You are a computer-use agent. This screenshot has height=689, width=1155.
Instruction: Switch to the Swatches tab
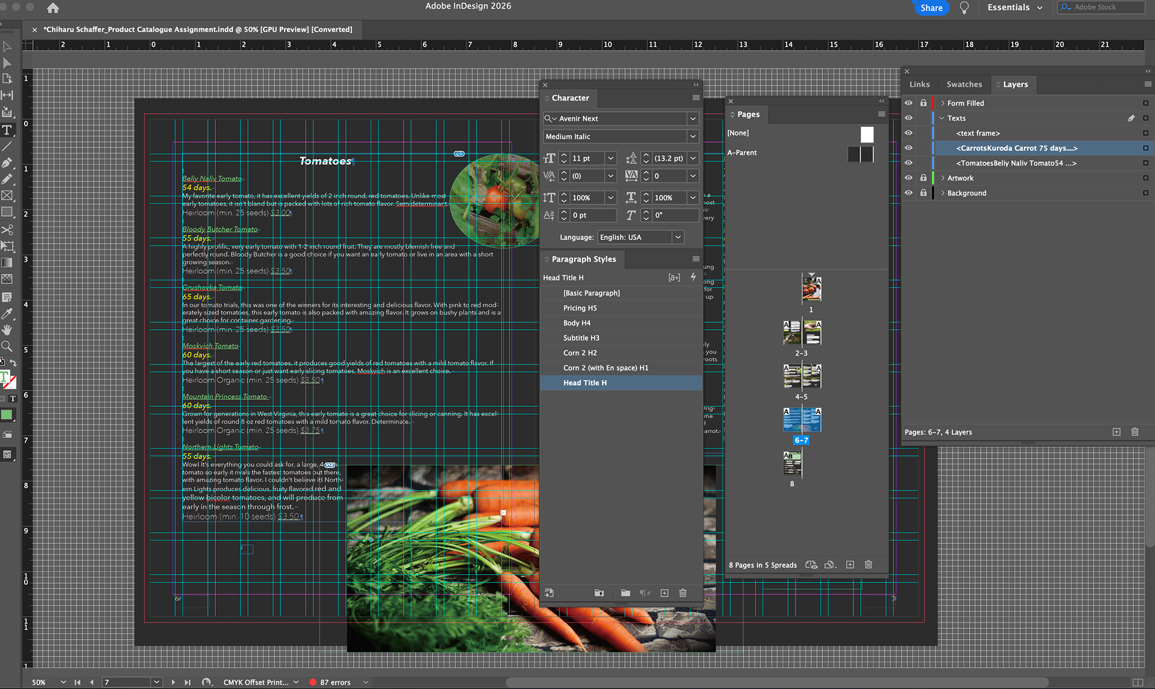click(x=964, y=84)
